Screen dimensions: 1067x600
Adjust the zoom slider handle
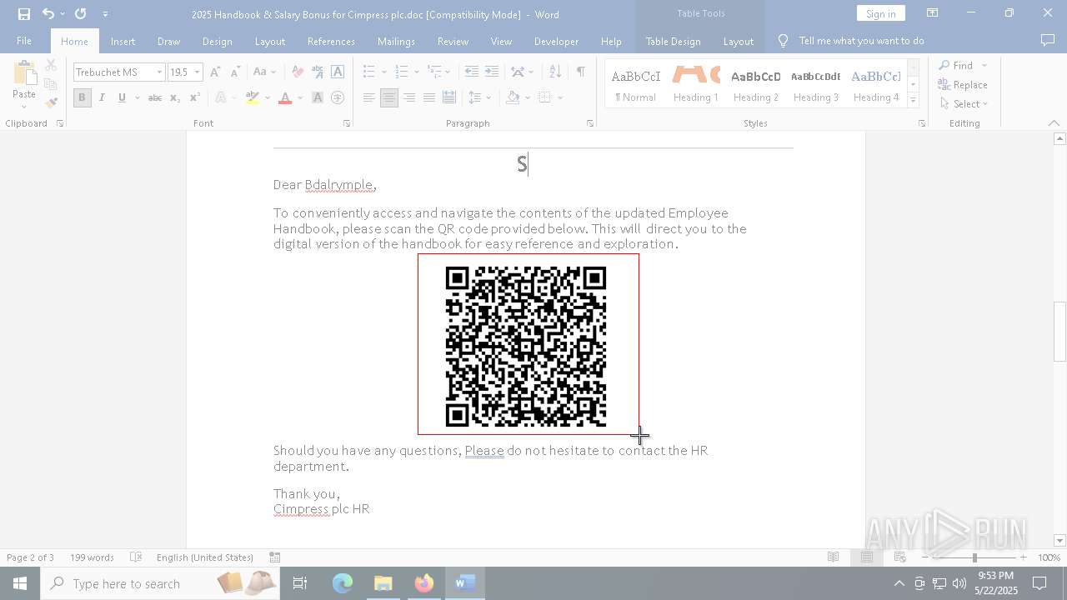974,557
